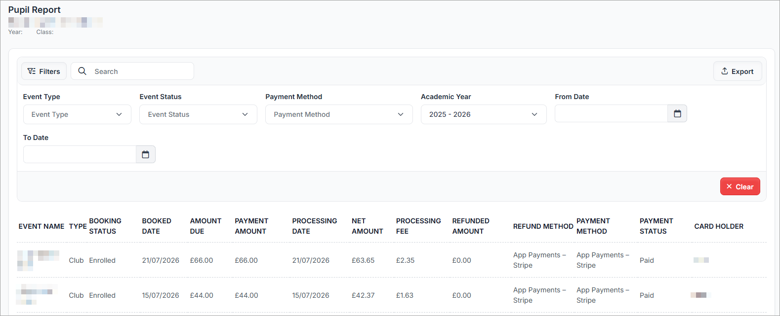780x316 pixels.
Task: Click the magnifier search icon
Action: (x=82, y=71)
